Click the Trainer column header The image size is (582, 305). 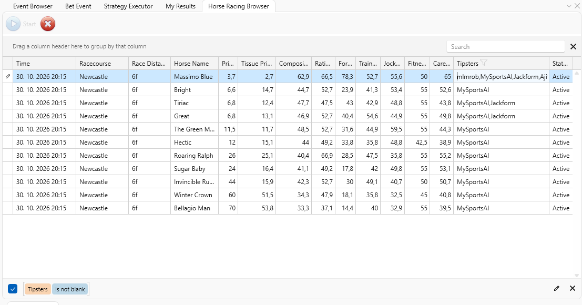pyautogui.click(x=368, y=64)
